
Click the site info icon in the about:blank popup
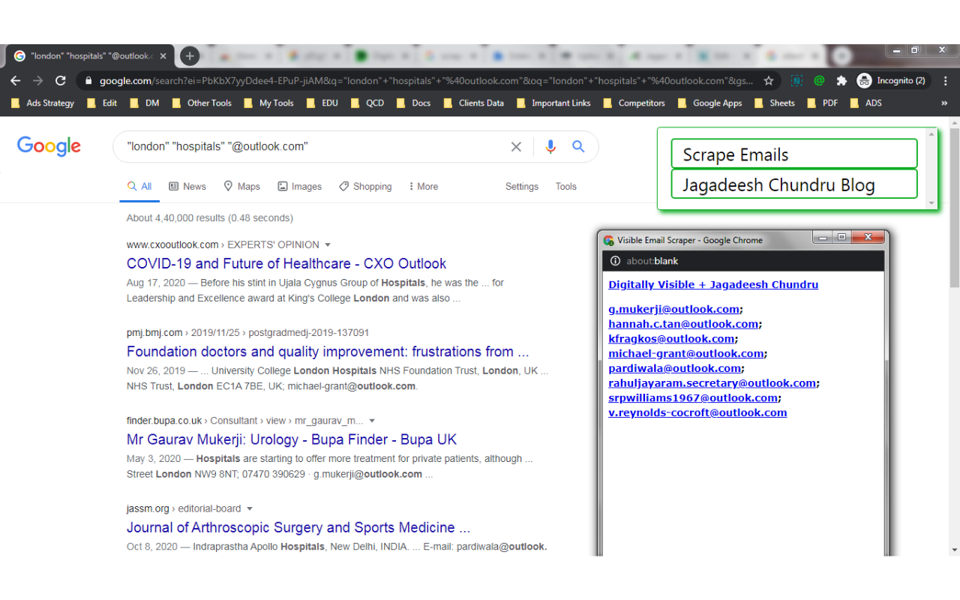pyautogui.click(x=615, y=261)
